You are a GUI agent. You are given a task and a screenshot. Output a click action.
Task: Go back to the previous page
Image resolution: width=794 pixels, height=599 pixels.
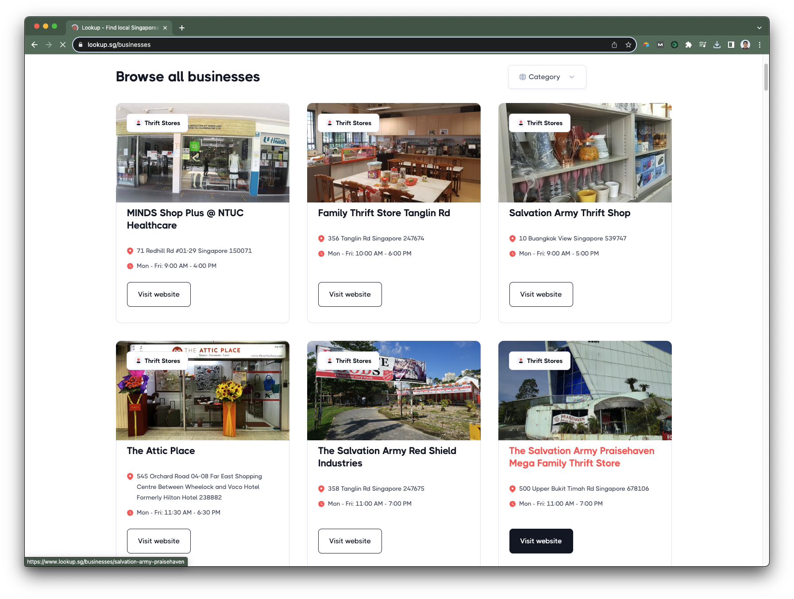[35, 45]
